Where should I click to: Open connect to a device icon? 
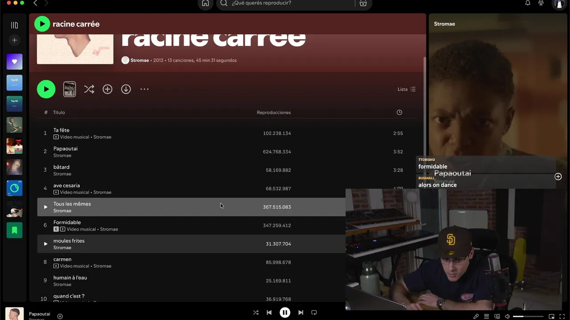497,316
